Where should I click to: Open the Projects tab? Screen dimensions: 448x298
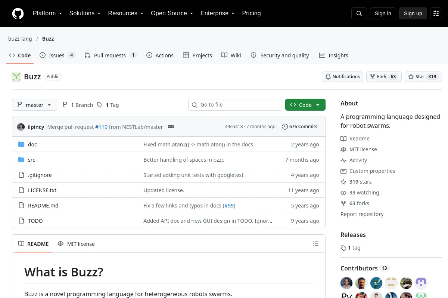tap(197, 56)
